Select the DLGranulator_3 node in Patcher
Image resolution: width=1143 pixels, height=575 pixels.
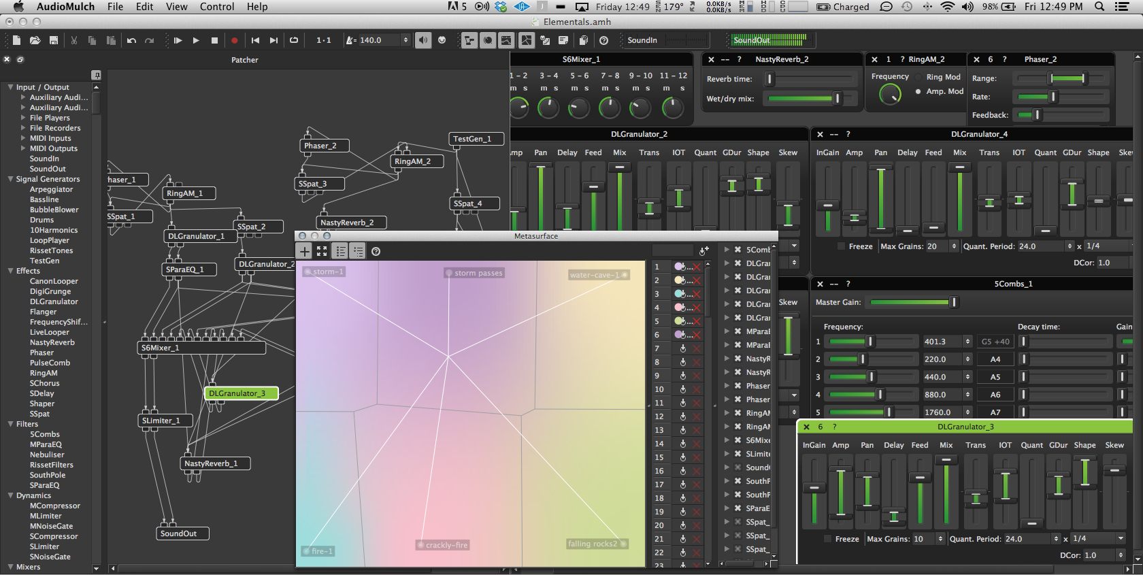pos(241,393)
